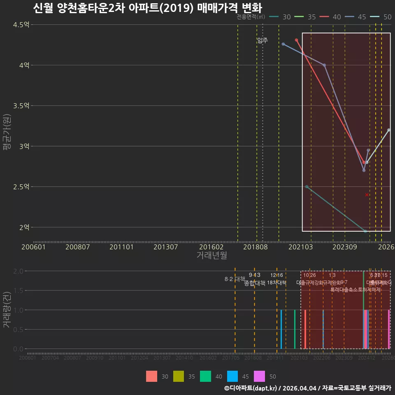
Task: Click the 1·3 policy date label
Action: [x=332, y=275]
